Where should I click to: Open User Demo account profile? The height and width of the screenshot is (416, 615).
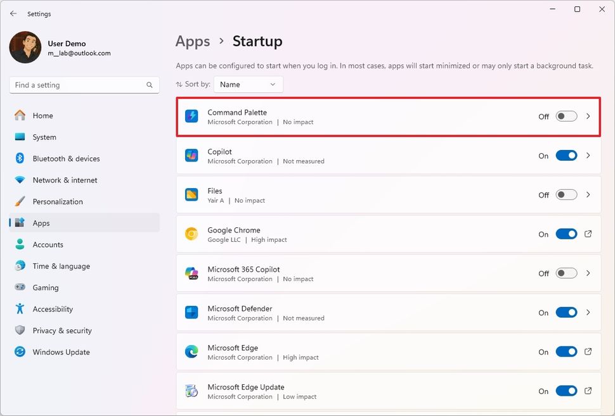pos(60,48)
